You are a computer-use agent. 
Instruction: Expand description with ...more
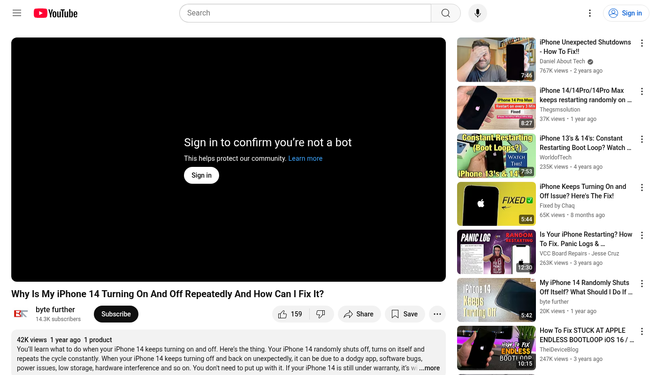pos(429,368)
